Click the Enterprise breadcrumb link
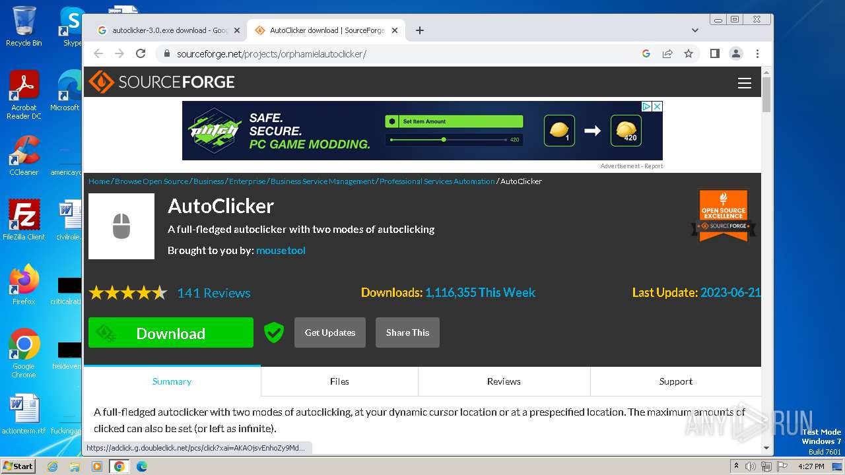The height and width of the screenshot is (475, 845). (247, 181)
